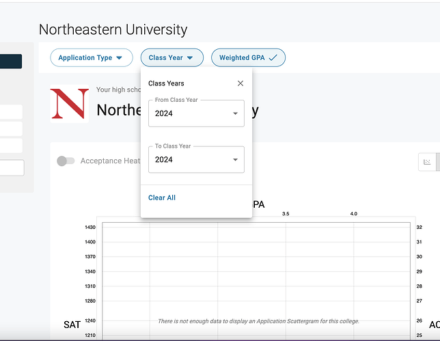Click the From Class Year arrow icon
The width and height of the screenshot is (440, 341).
(235, 113)
